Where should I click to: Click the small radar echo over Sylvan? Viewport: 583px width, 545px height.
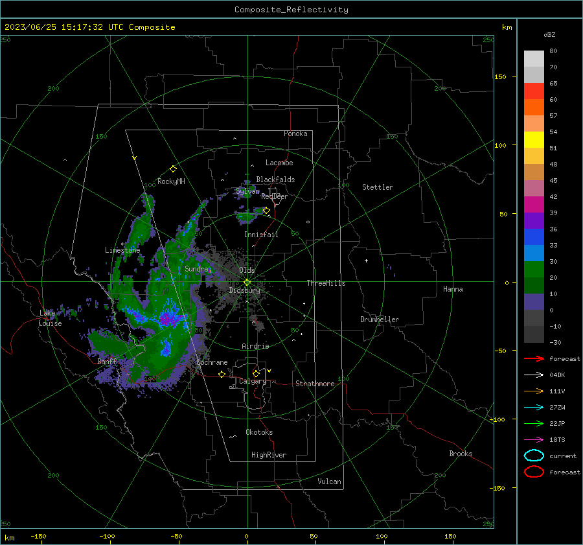246,192
